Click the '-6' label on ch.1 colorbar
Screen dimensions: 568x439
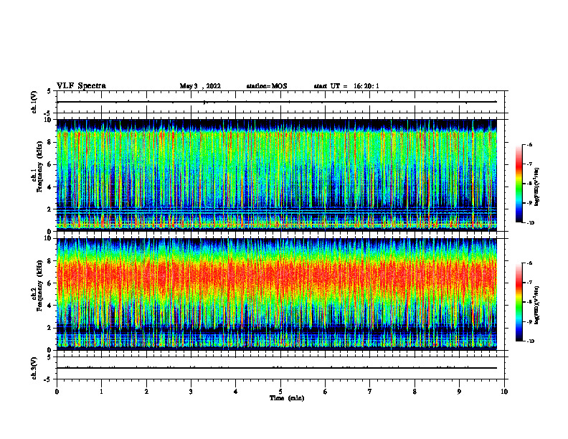529,145
